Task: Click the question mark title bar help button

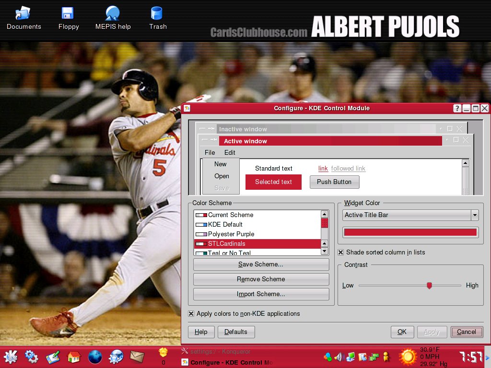Action: point(457,108)
